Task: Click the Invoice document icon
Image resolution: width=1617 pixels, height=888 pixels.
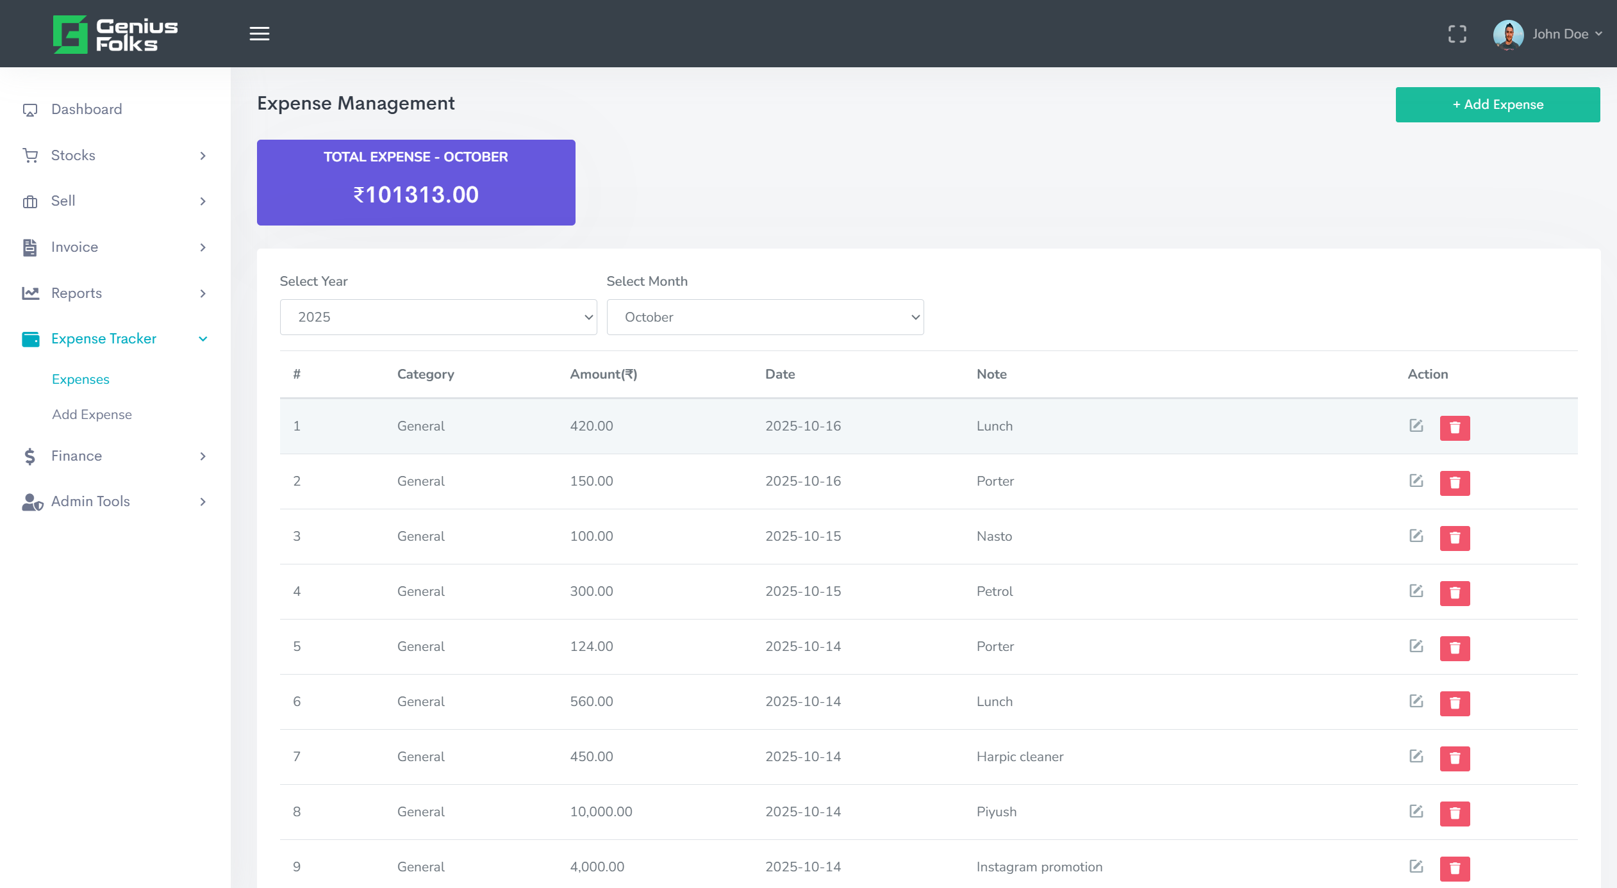Action: pos(30,247)
